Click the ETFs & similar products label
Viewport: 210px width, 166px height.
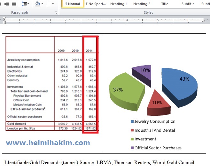point(28,109)
